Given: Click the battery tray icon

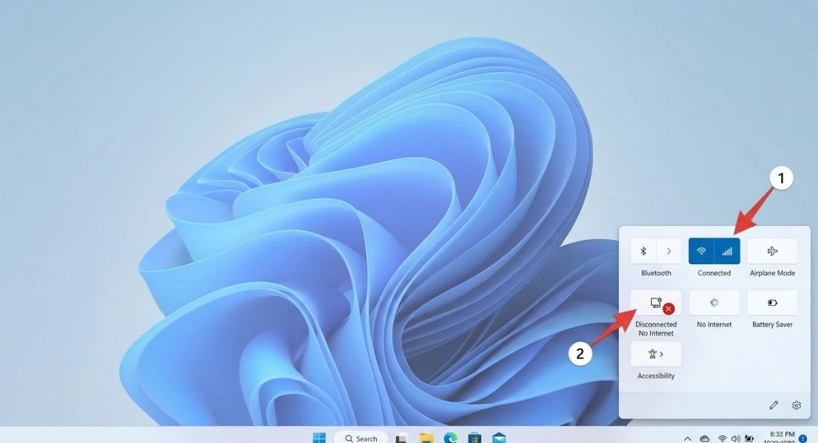Looking at the screenshot, I should click(x=750, y=438).
